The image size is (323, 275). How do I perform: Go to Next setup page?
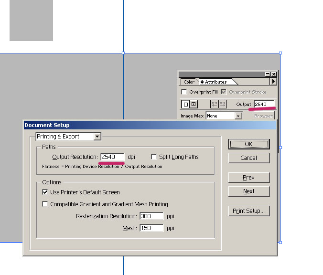coord(249,191)
